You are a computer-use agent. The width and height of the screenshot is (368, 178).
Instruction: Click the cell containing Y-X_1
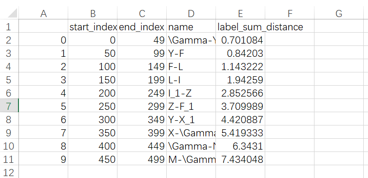191,120
